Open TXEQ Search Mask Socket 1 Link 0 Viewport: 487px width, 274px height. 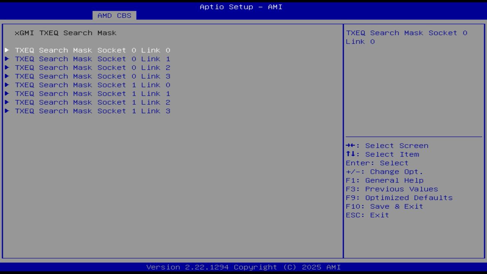pyautogui.click(x=92, y=85)
